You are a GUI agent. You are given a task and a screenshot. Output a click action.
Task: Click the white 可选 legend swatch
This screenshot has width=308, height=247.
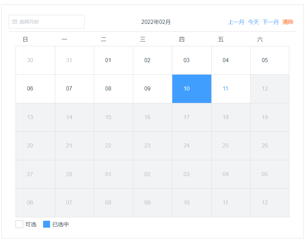tap(19, 224)
